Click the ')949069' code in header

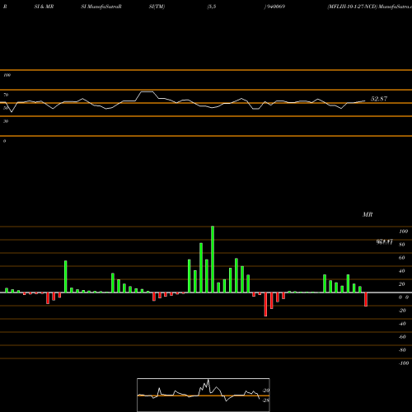[274, 7]
